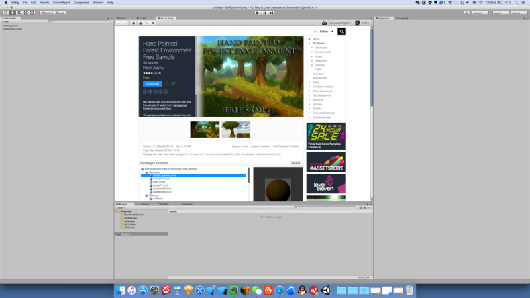
Task: Open the Asset Store wishlist heart icon
Action: (x=153, y=23)
